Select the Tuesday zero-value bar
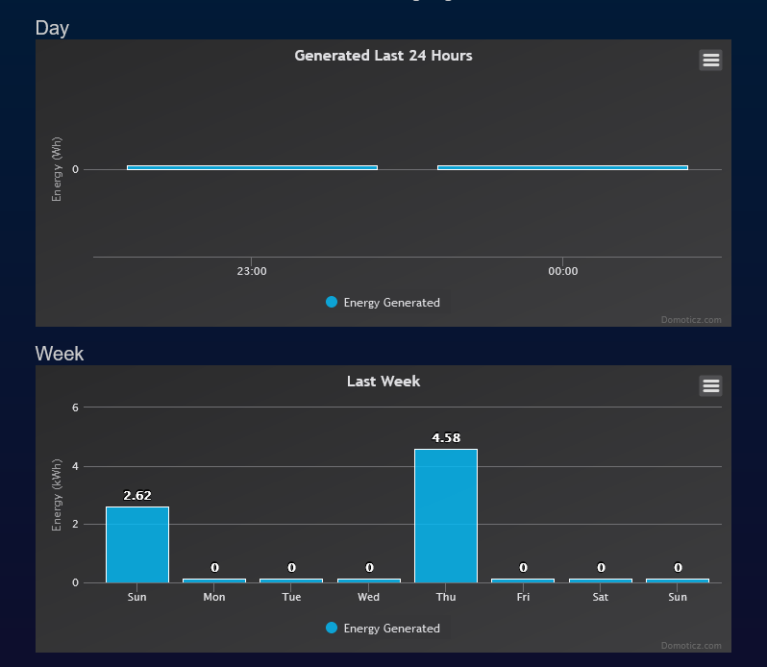767x667 pixels. [x=291, y=581]
